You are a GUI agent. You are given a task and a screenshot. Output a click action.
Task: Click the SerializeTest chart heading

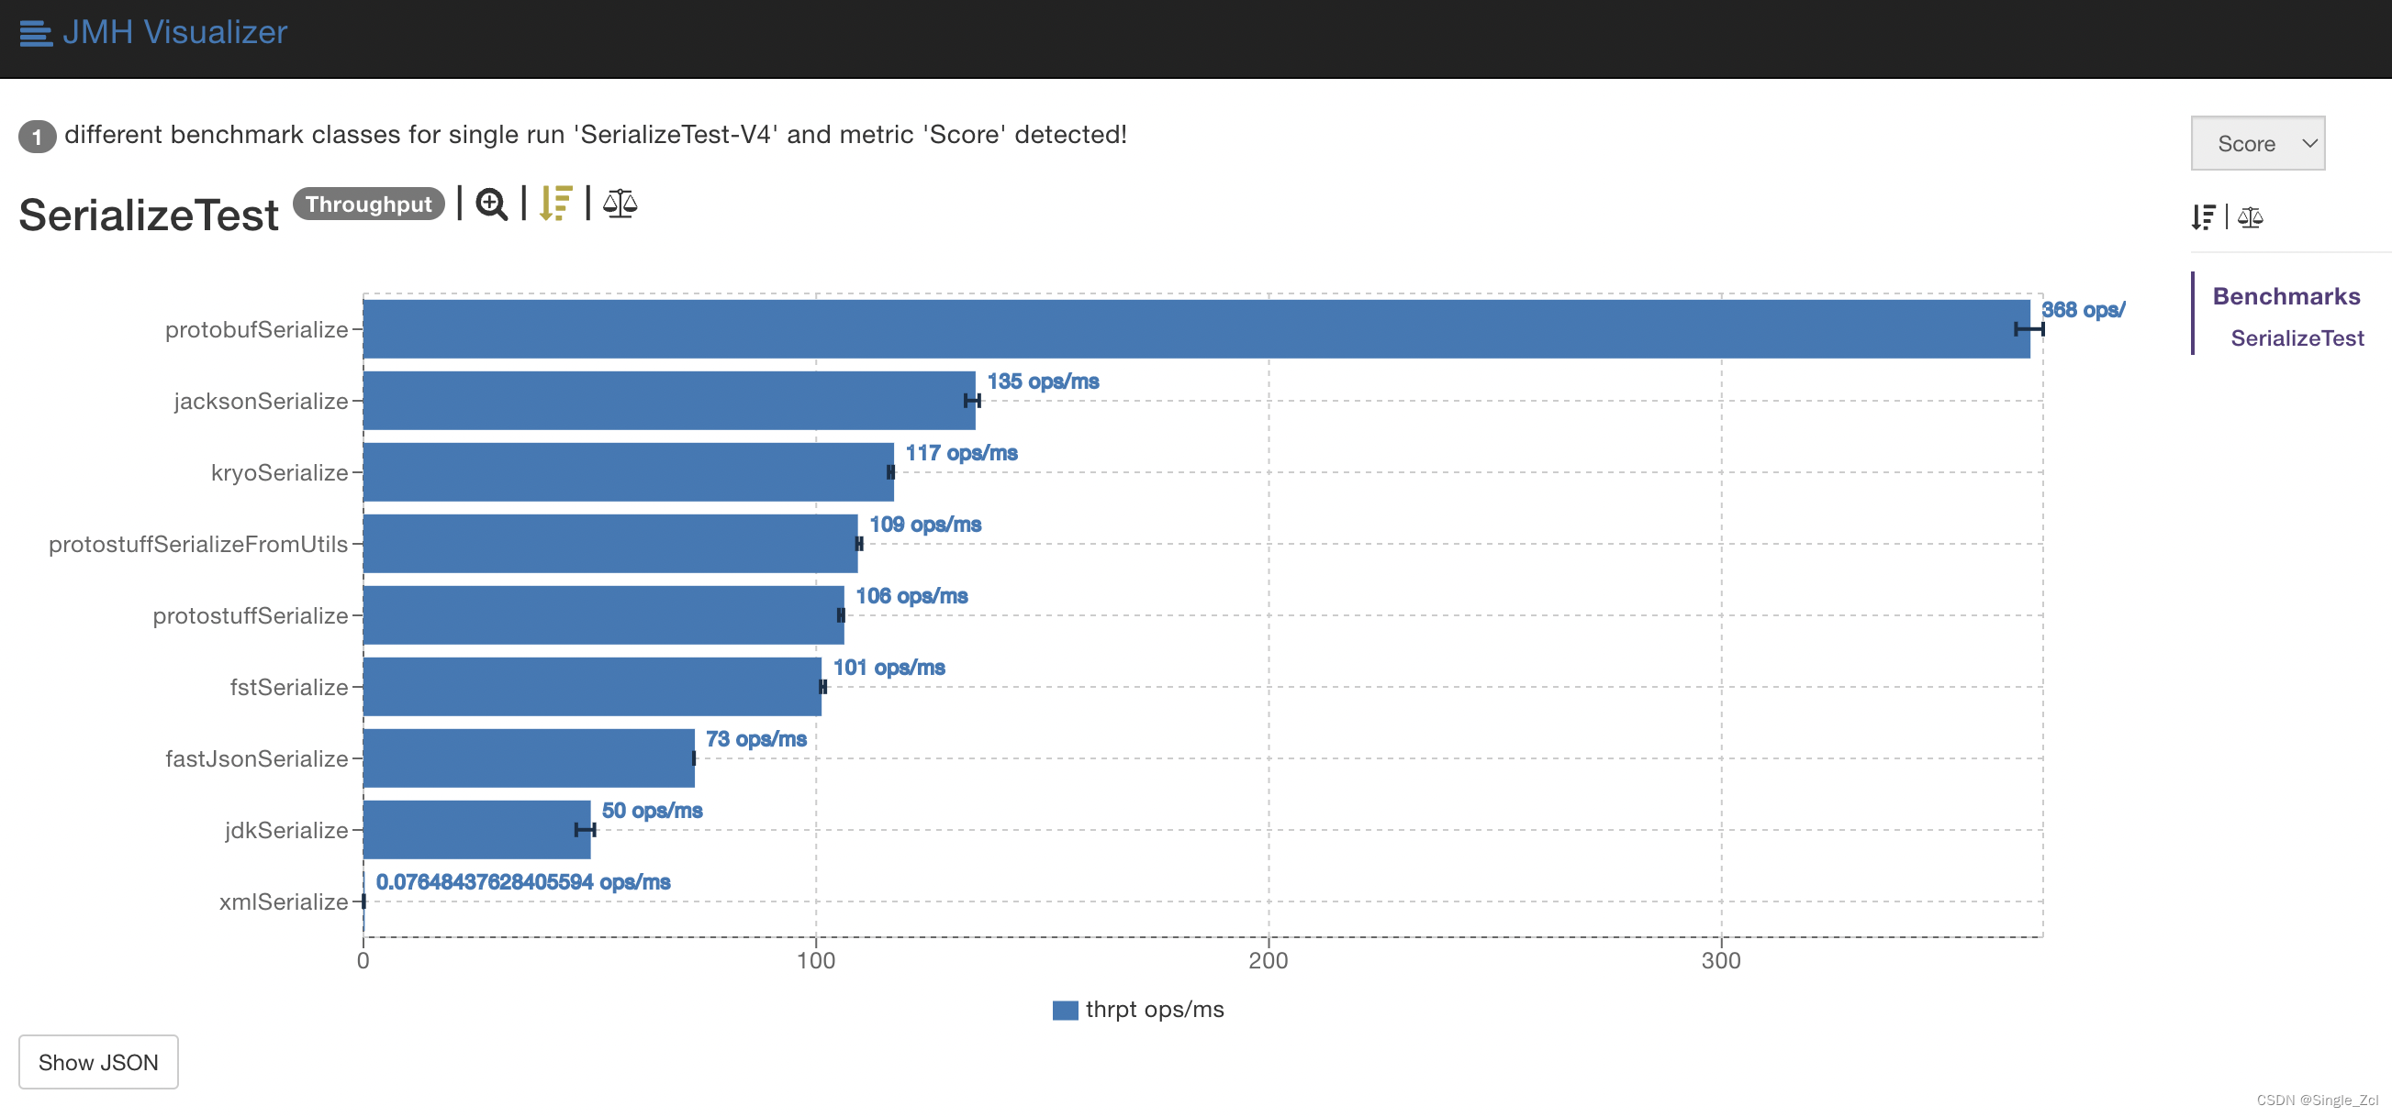[149, 216]
